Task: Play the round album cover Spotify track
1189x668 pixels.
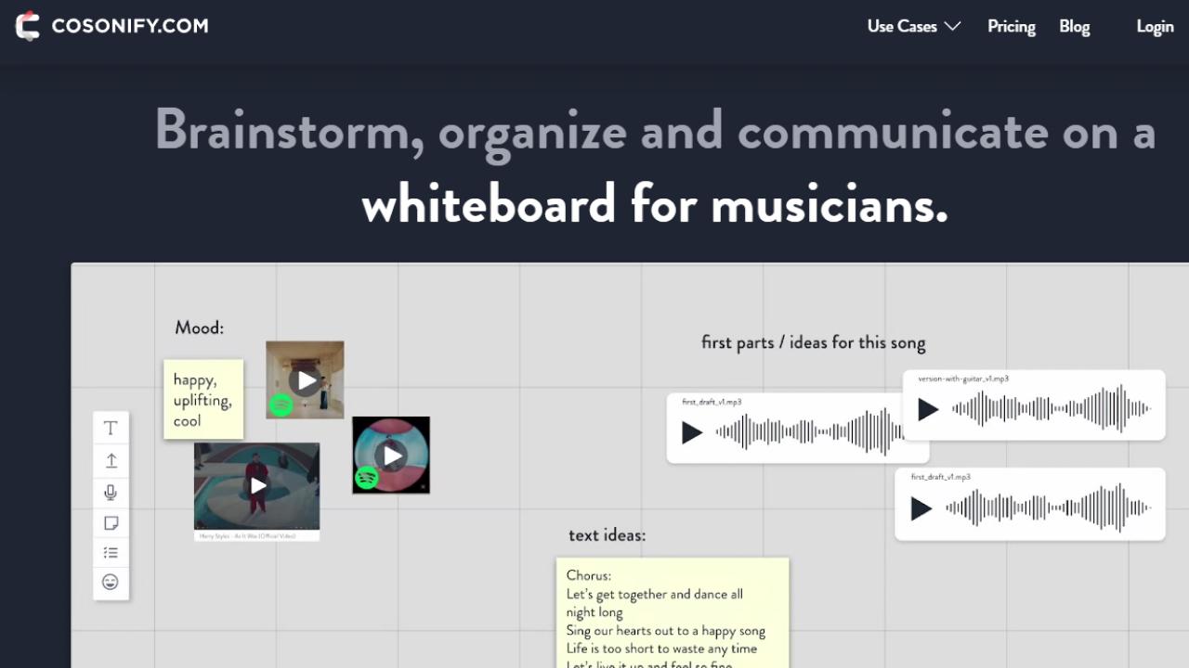Action: 392,455
